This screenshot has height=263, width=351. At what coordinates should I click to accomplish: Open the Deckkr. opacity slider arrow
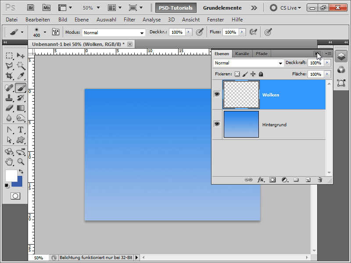189,32
